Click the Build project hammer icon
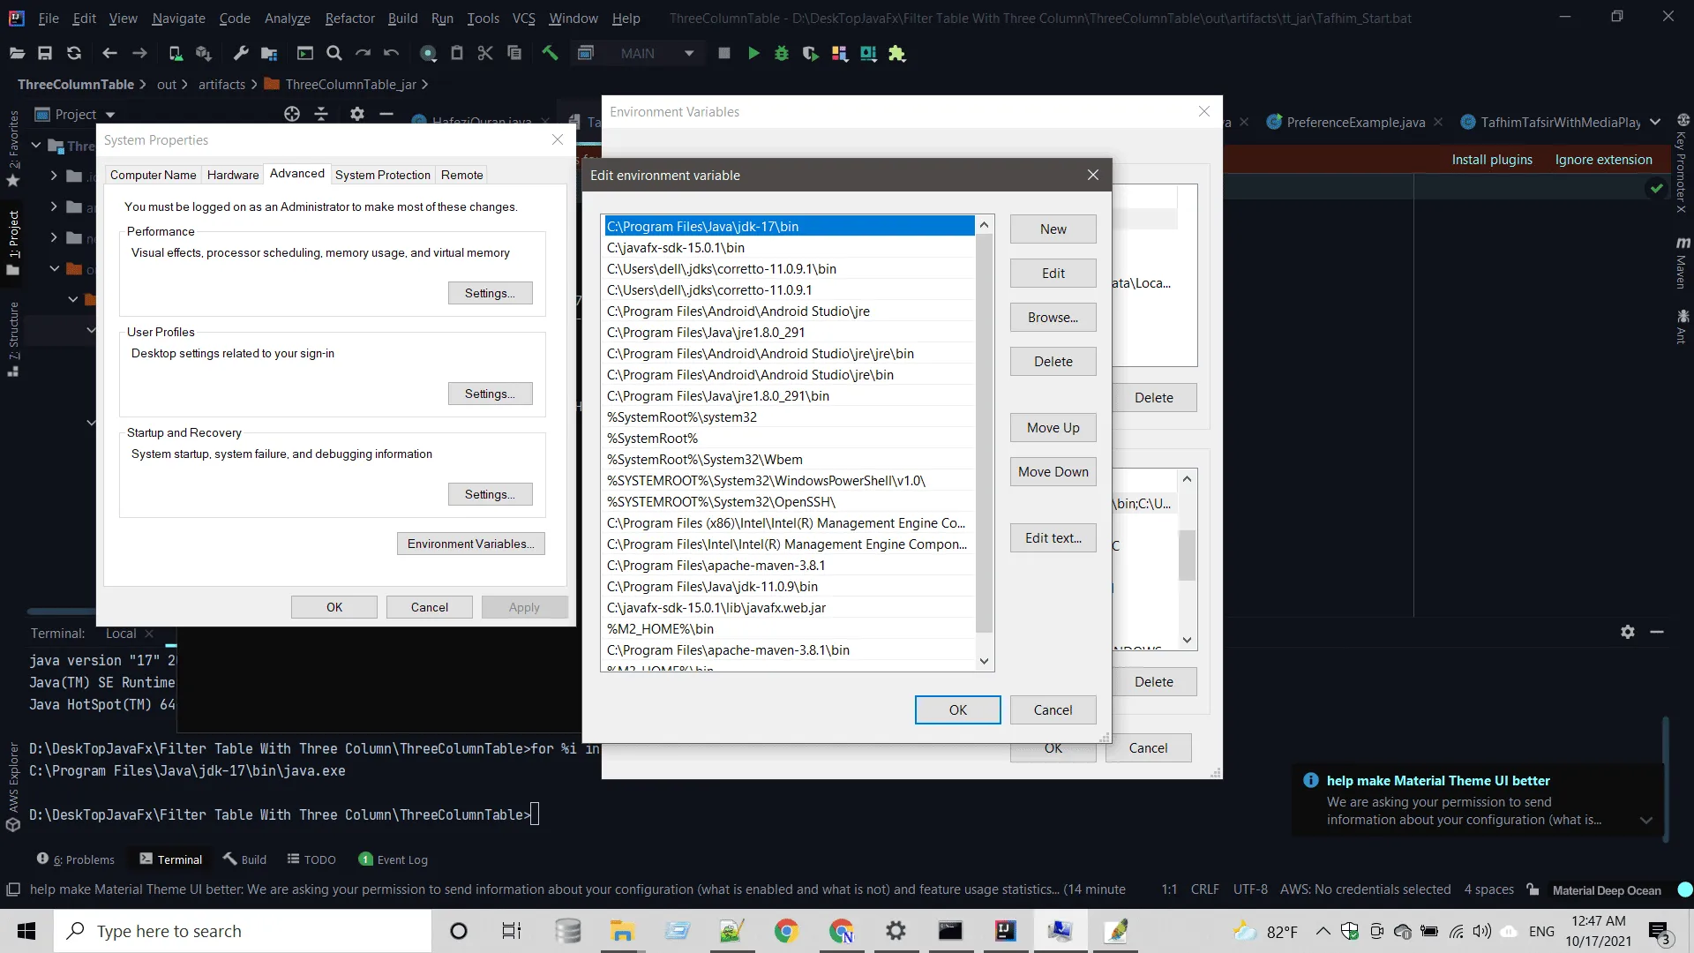1694x953 pixels. (x=550, y=54)
